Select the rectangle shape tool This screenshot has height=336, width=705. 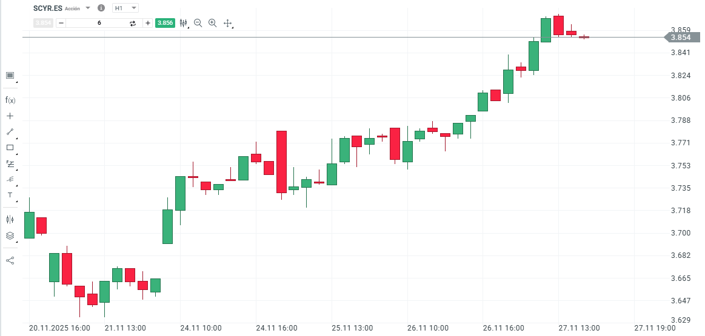(x=10, y=147)
